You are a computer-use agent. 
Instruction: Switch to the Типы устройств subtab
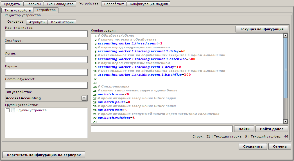click(18, 10)
